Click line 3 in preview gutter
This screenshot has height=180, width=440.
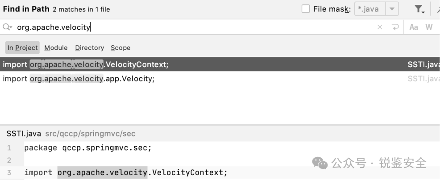tap(9, 172)
